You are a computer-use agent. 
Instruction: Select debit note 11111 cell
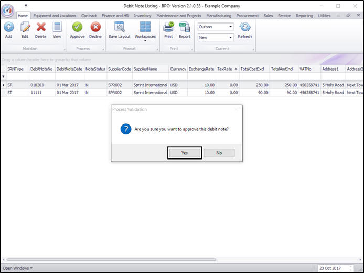coord(42,93)
